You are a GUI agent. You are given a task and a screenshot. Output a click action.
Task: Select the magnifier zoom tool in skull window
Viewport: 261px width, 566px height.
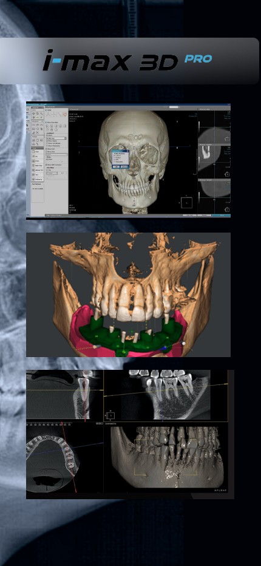(41, 114)
